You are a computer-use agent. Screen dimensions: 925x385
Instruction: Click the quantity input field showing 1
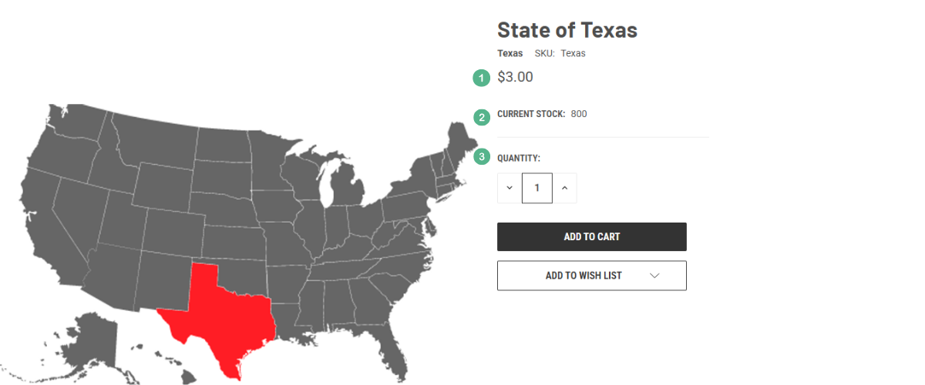(x=537, y=188)
